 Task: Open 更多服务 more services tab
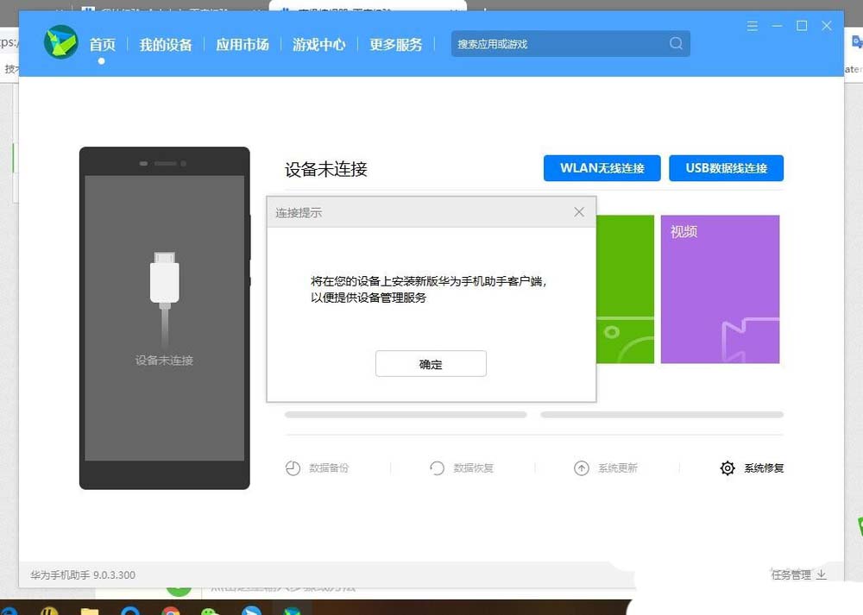(x=396, y=45)
